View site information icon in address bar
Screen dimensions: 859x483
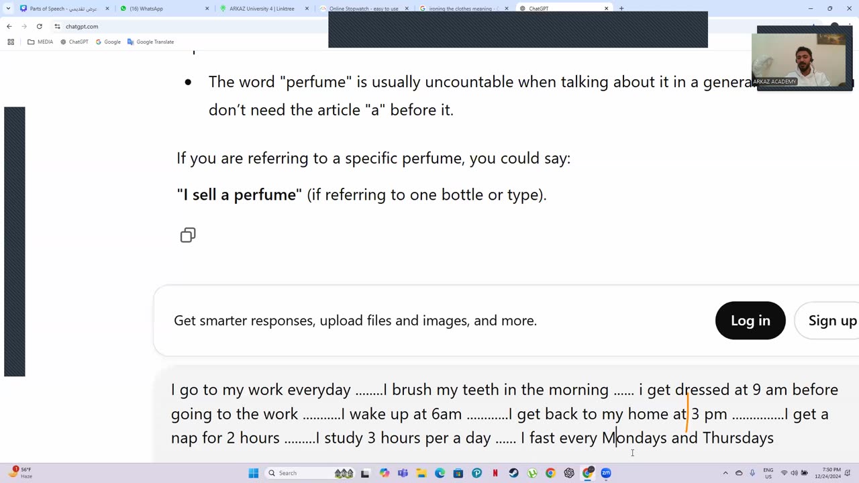click(57, 26)
